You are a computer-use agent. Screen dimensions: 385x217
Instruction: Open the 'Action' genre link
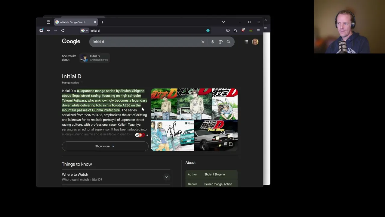click(x=228, y=184)
